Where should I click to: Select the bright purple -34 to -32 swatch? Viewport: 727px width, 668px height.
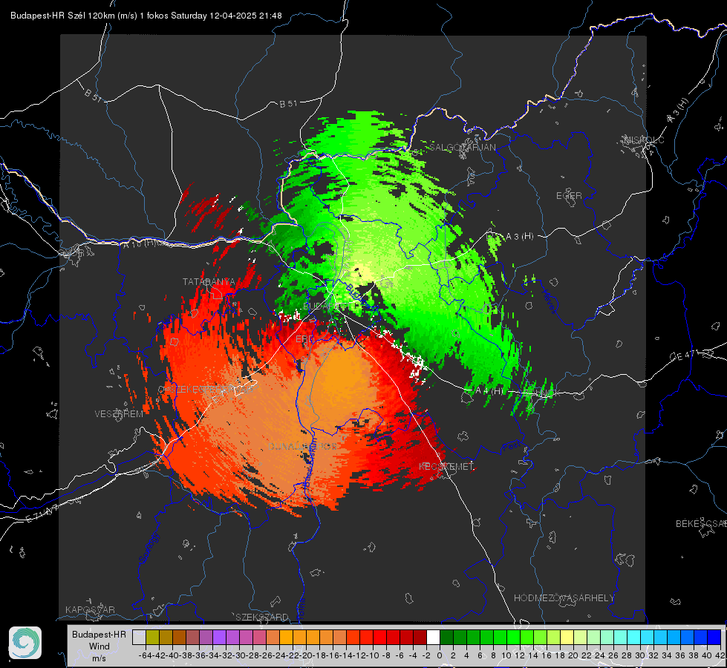tap(219, 637)
